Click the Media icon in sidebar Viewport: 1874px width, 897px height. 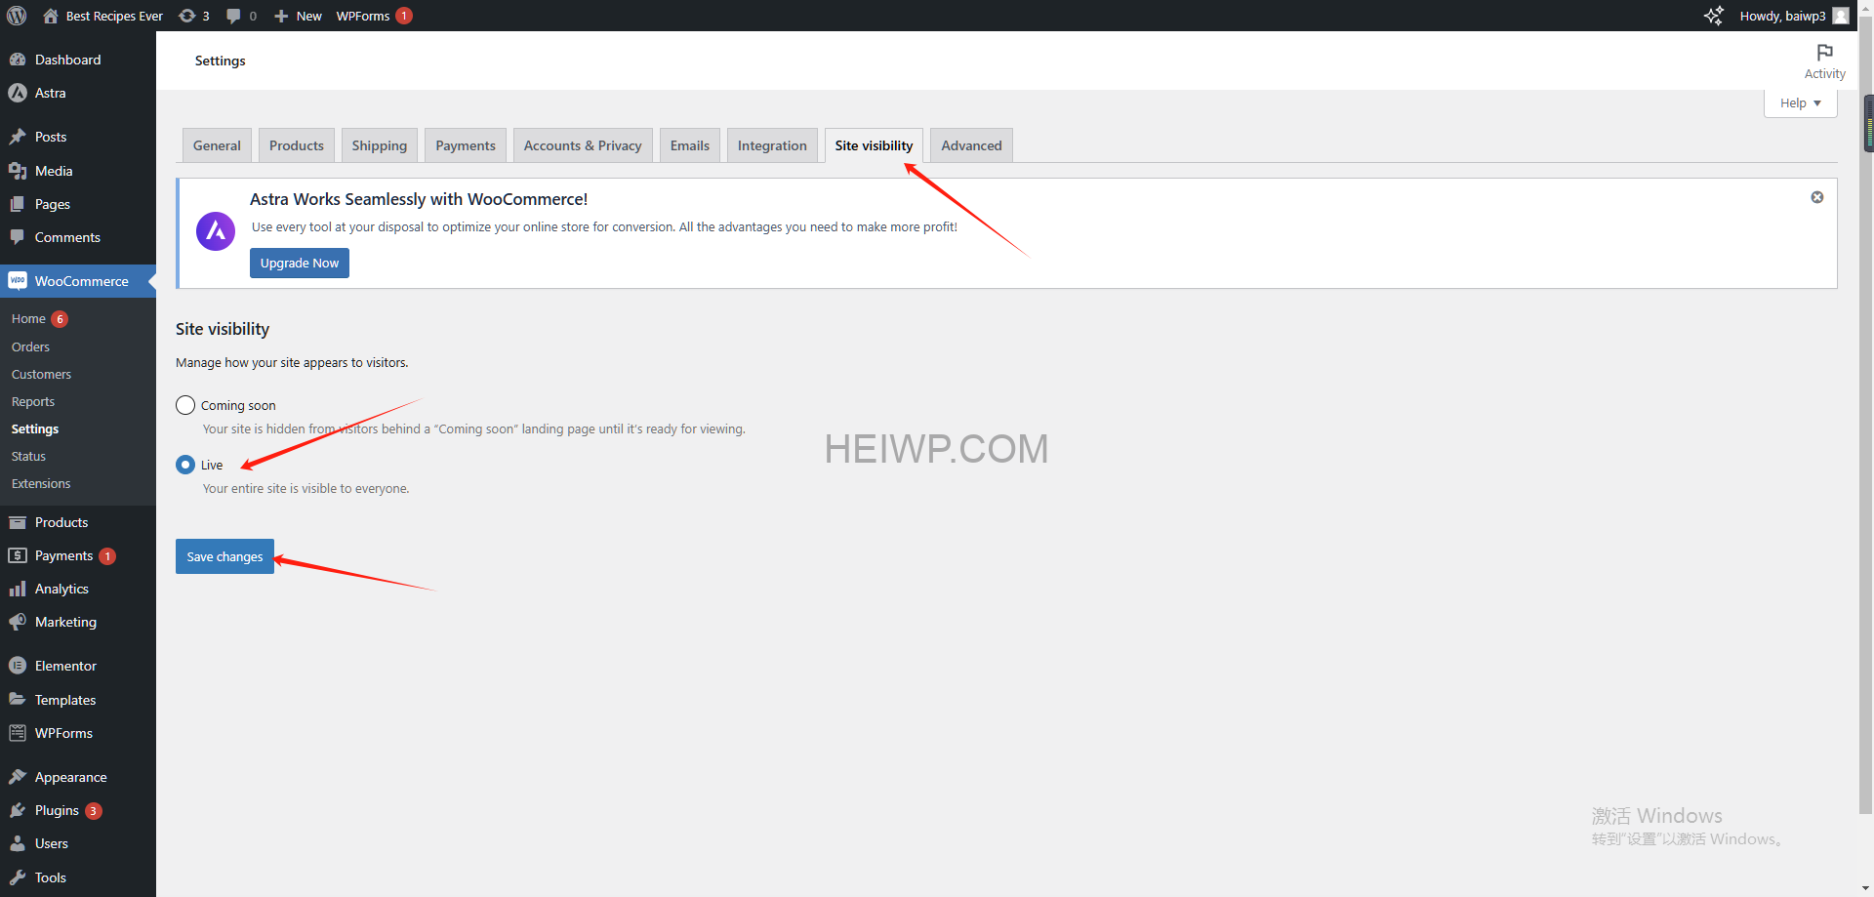[18, 171]
